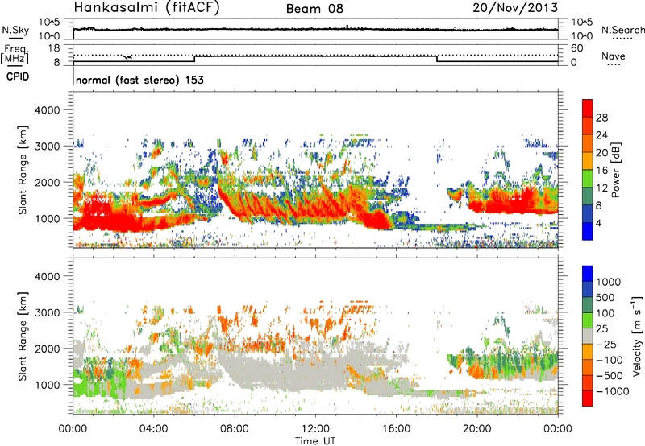
Task: Click the '16' label on Power colorbar
Action: (601, 171)
